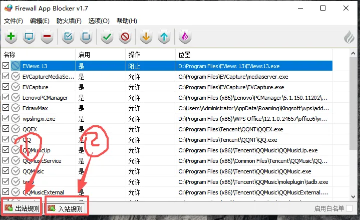Enable the 启用白名单 whitelist checkbox

click(349, 208)
